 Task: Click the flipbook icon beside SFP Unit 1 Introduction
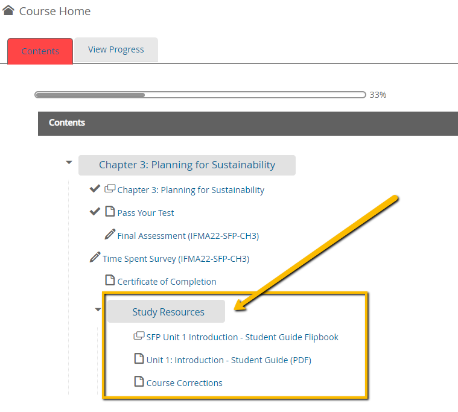click(x=139, y=336)
